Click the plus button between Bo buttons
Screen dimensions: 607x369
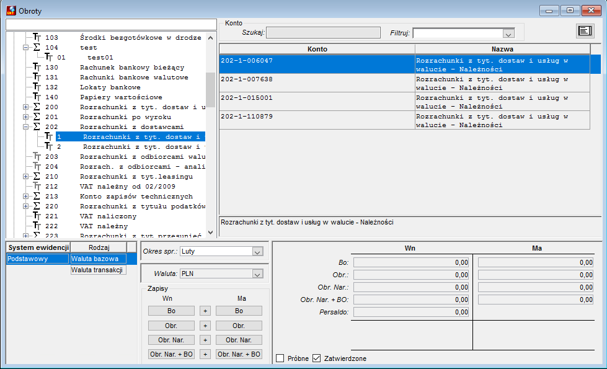click(205, 311)
